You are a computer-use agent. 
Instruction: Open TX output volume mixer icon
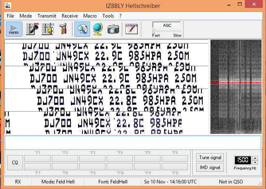tap(48, 29)
